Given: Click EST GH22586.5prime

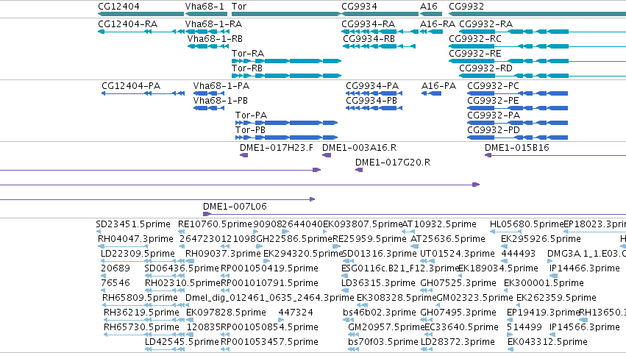Looking at the screenshot, I should (294, 239).
